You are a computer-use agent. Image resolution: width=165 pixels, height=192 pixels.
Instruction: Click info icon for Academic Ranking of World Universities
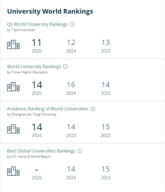(93, 109)
